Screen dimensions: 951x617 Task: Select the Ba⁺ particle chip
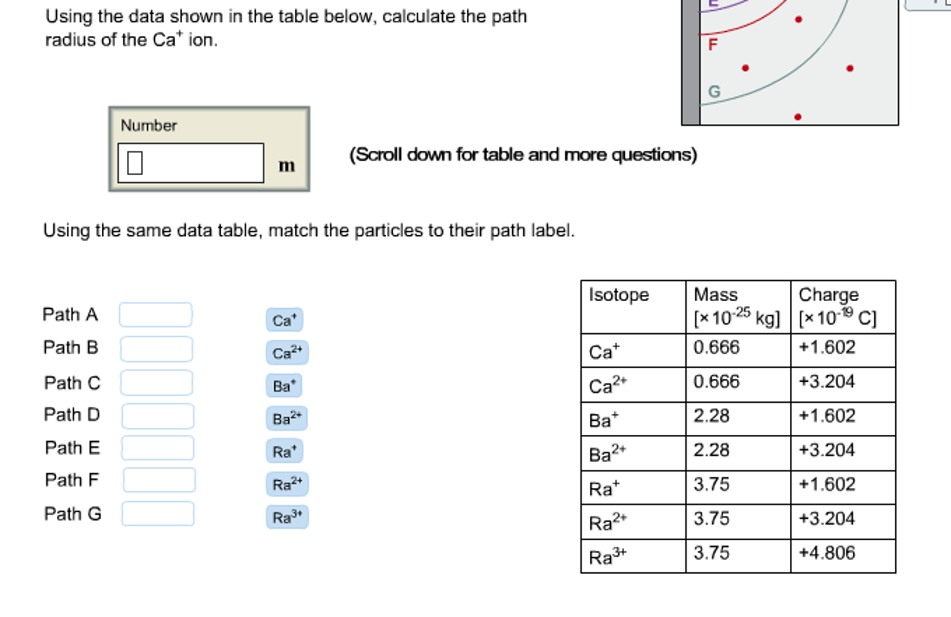click(x=284, y=385)
